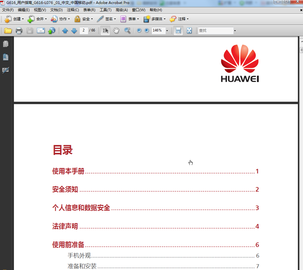Expand the Multimedia (多媒体) dropdown arrow

coord(165,19)
